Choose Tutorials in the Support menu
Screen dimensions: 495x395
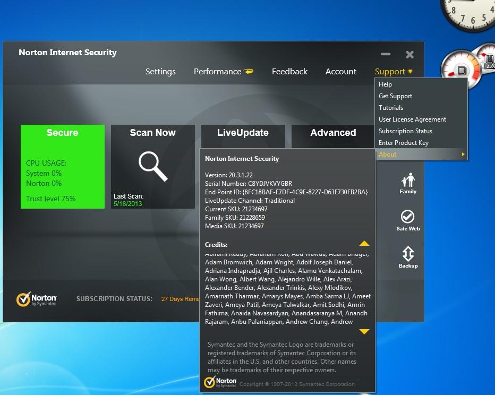pos(422,108)
